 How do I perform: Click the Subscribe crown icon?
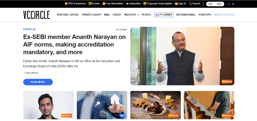127,4
